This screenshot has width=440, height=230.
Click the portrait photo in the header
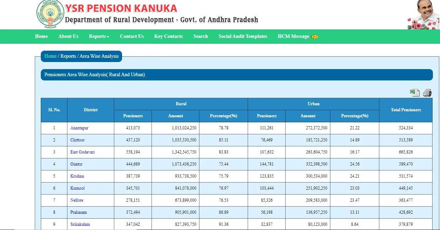424,15
